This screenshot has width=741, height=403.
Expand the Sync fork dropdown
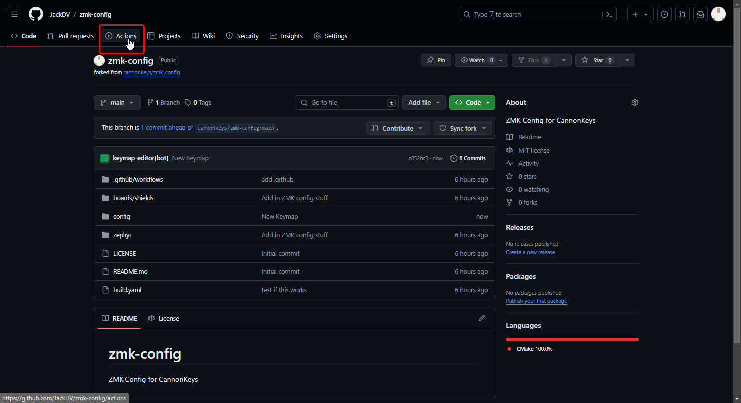463,128
